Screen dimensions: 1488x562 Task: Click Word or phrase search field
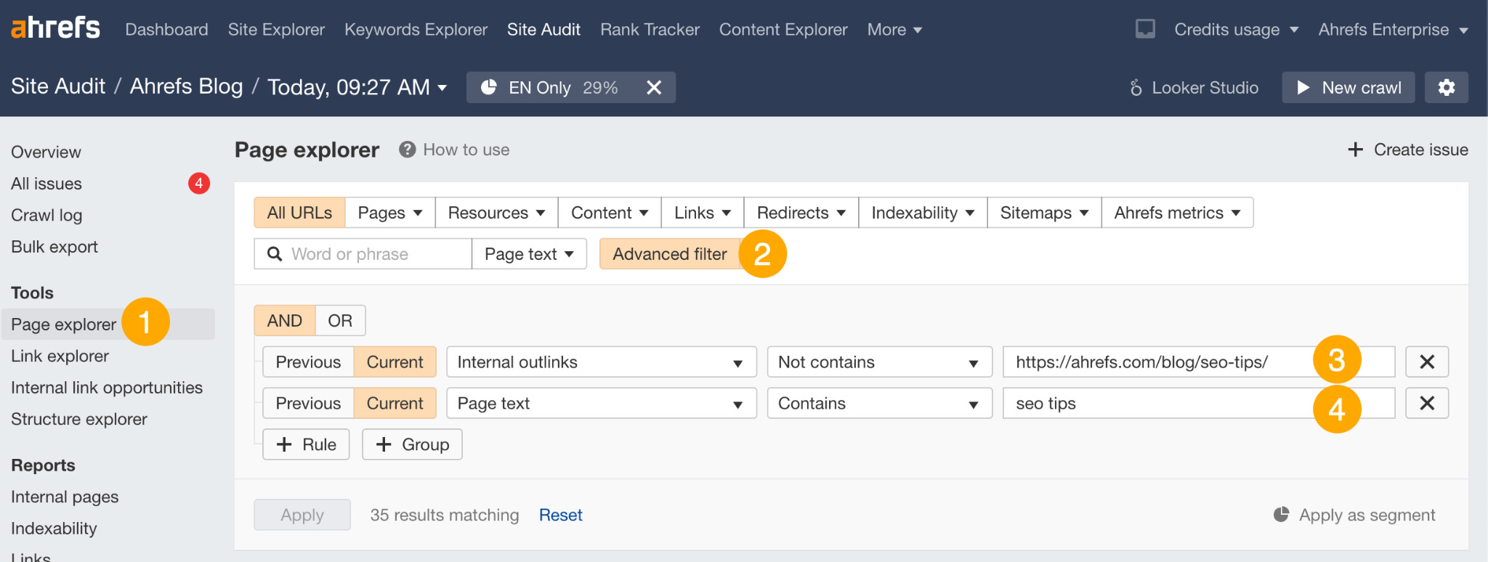pos(363,254)
